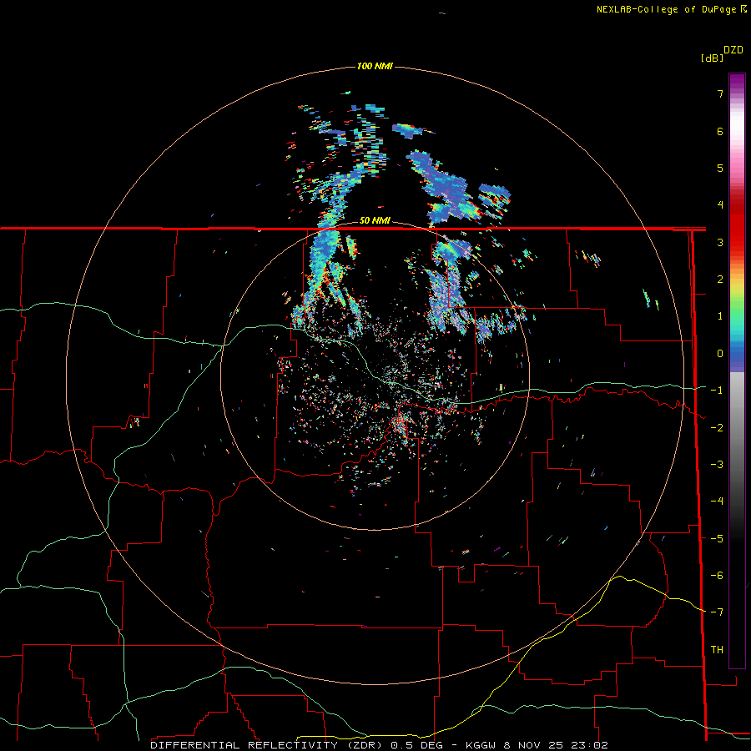Image resolution: width=751 pixels, height=751 pixels.
Task: Click the 1 dB tick label on legend
Action: (x=720, y=316)
